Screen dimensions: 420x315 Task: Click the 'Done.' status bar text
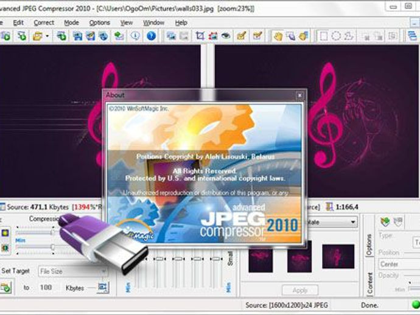(x=369, y=305)
